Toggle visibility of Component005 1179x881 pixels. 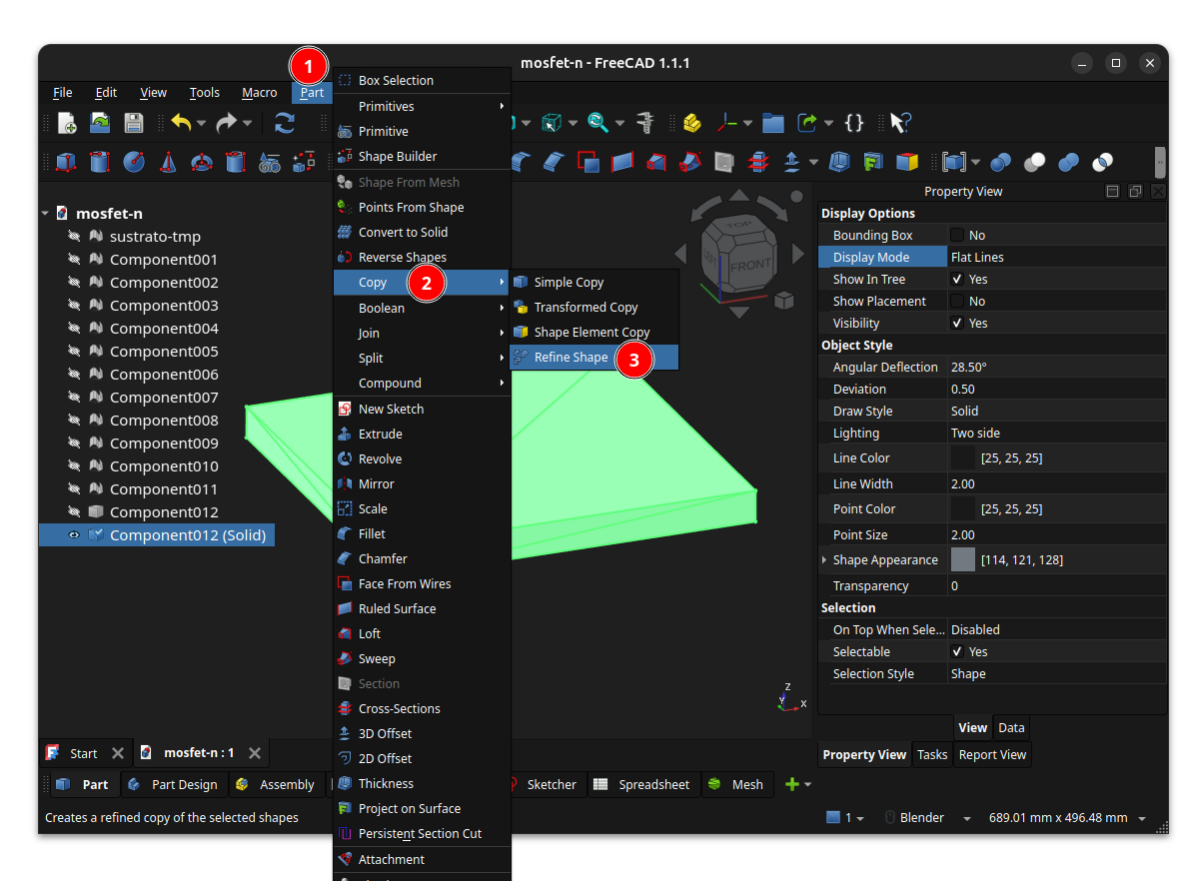(74, 351)
